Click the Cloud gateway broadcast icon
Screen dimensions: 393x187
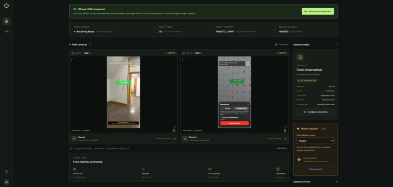pos(210,169)
